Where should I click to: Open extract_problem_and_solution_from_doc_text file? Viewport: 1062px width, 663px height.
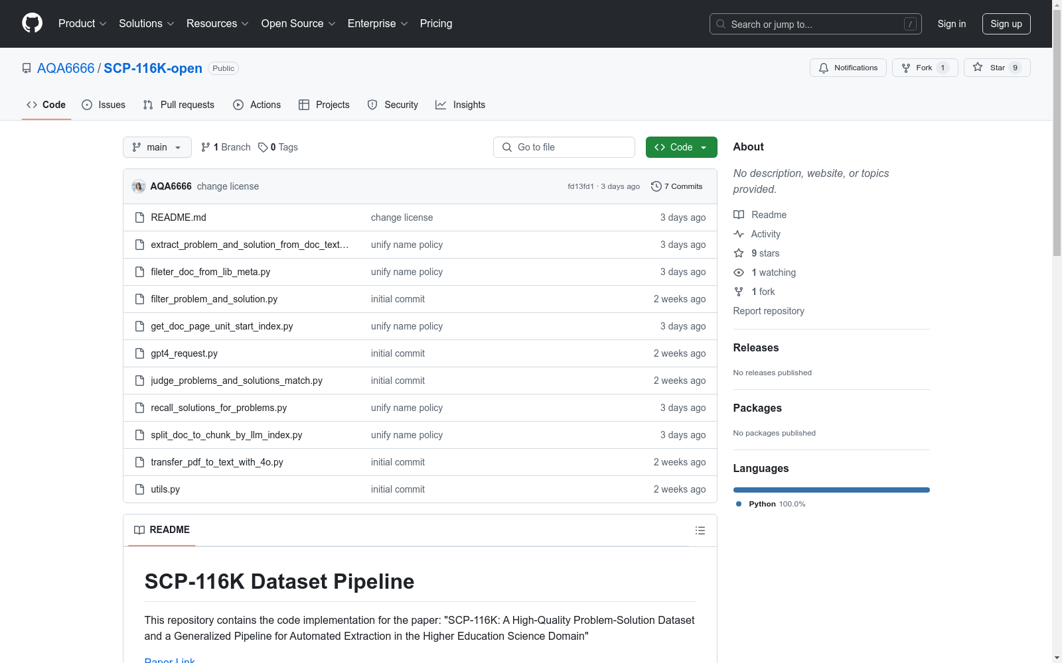(x=250, y=245)
